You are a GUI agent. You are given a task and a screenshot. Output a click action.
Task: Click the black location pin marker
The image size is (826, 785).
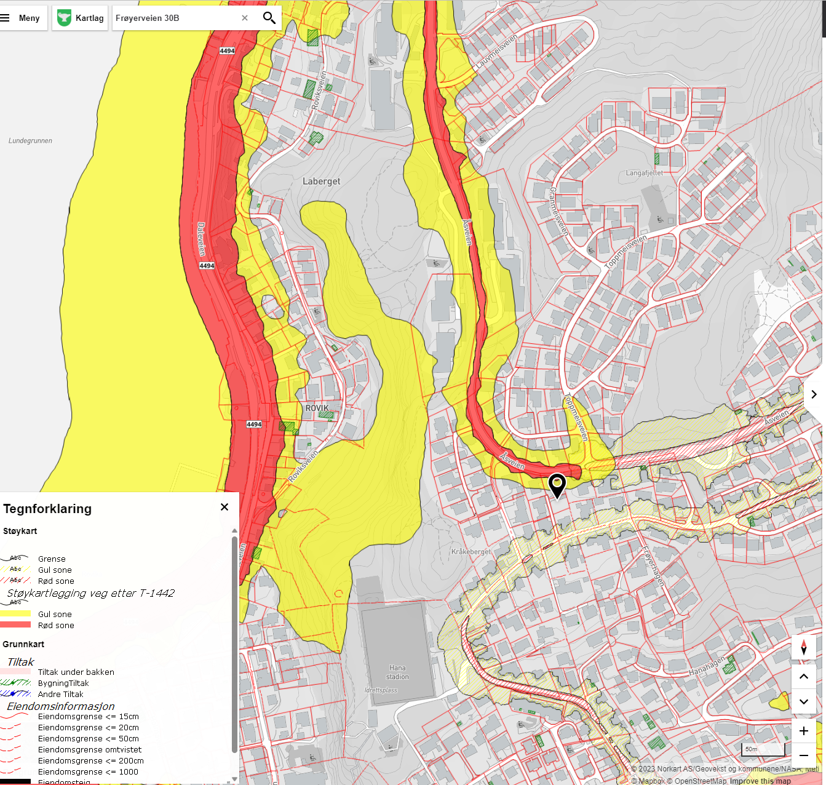pyautogui.click(x=557, y=485)
